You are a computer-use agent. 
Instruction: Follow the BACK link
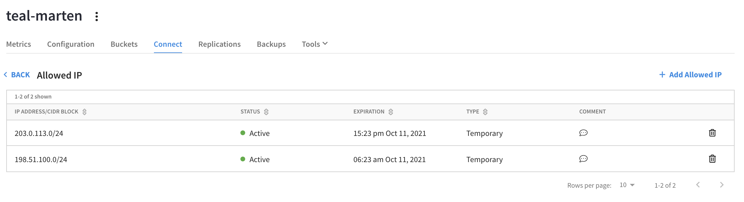coord(20,75)
